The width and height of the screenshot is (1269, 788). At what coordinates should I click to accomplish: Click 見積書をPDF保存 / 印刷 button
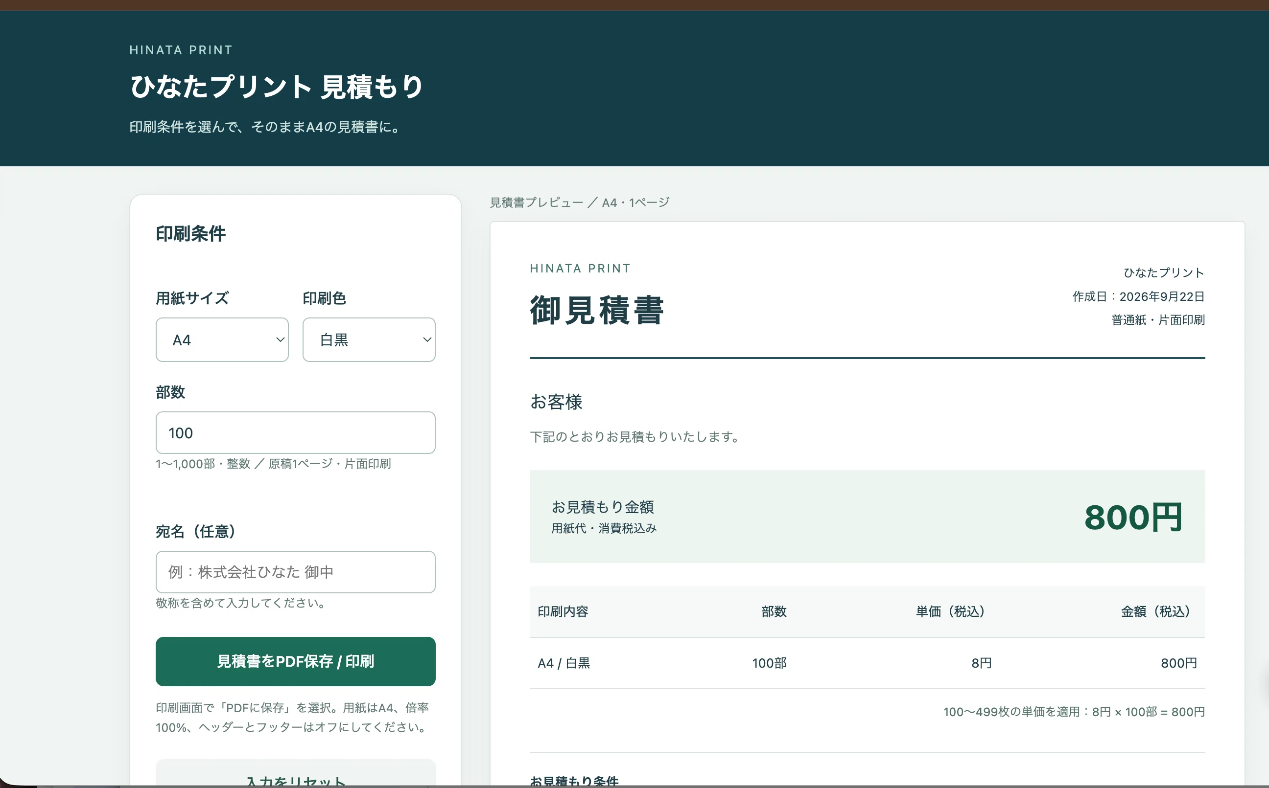tap(295, 661)
